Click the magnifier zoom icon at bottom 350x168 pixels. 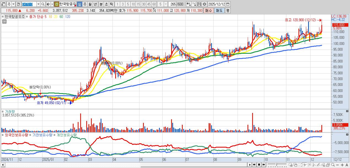coord(333,165)
